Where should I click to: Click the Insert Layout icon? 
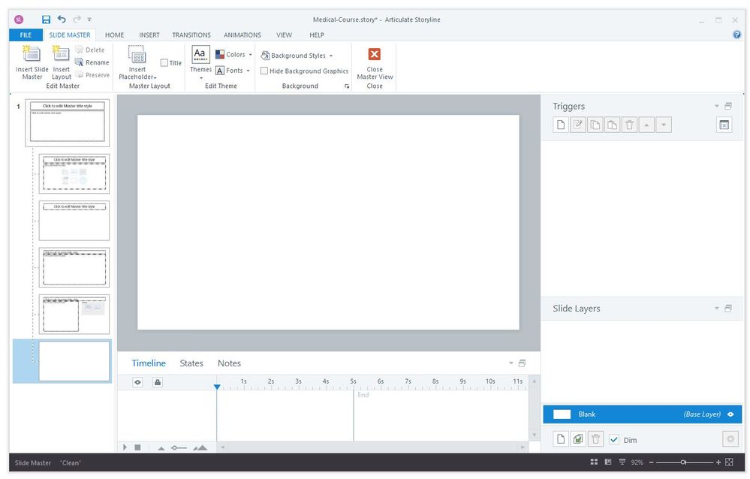pos(62,54)
